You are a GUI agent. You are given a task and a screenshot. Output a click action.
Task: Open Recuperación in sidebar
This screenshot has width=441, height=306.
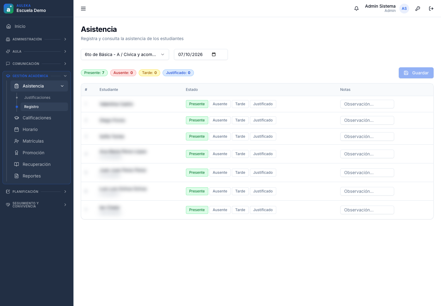(x=39, y=164)
